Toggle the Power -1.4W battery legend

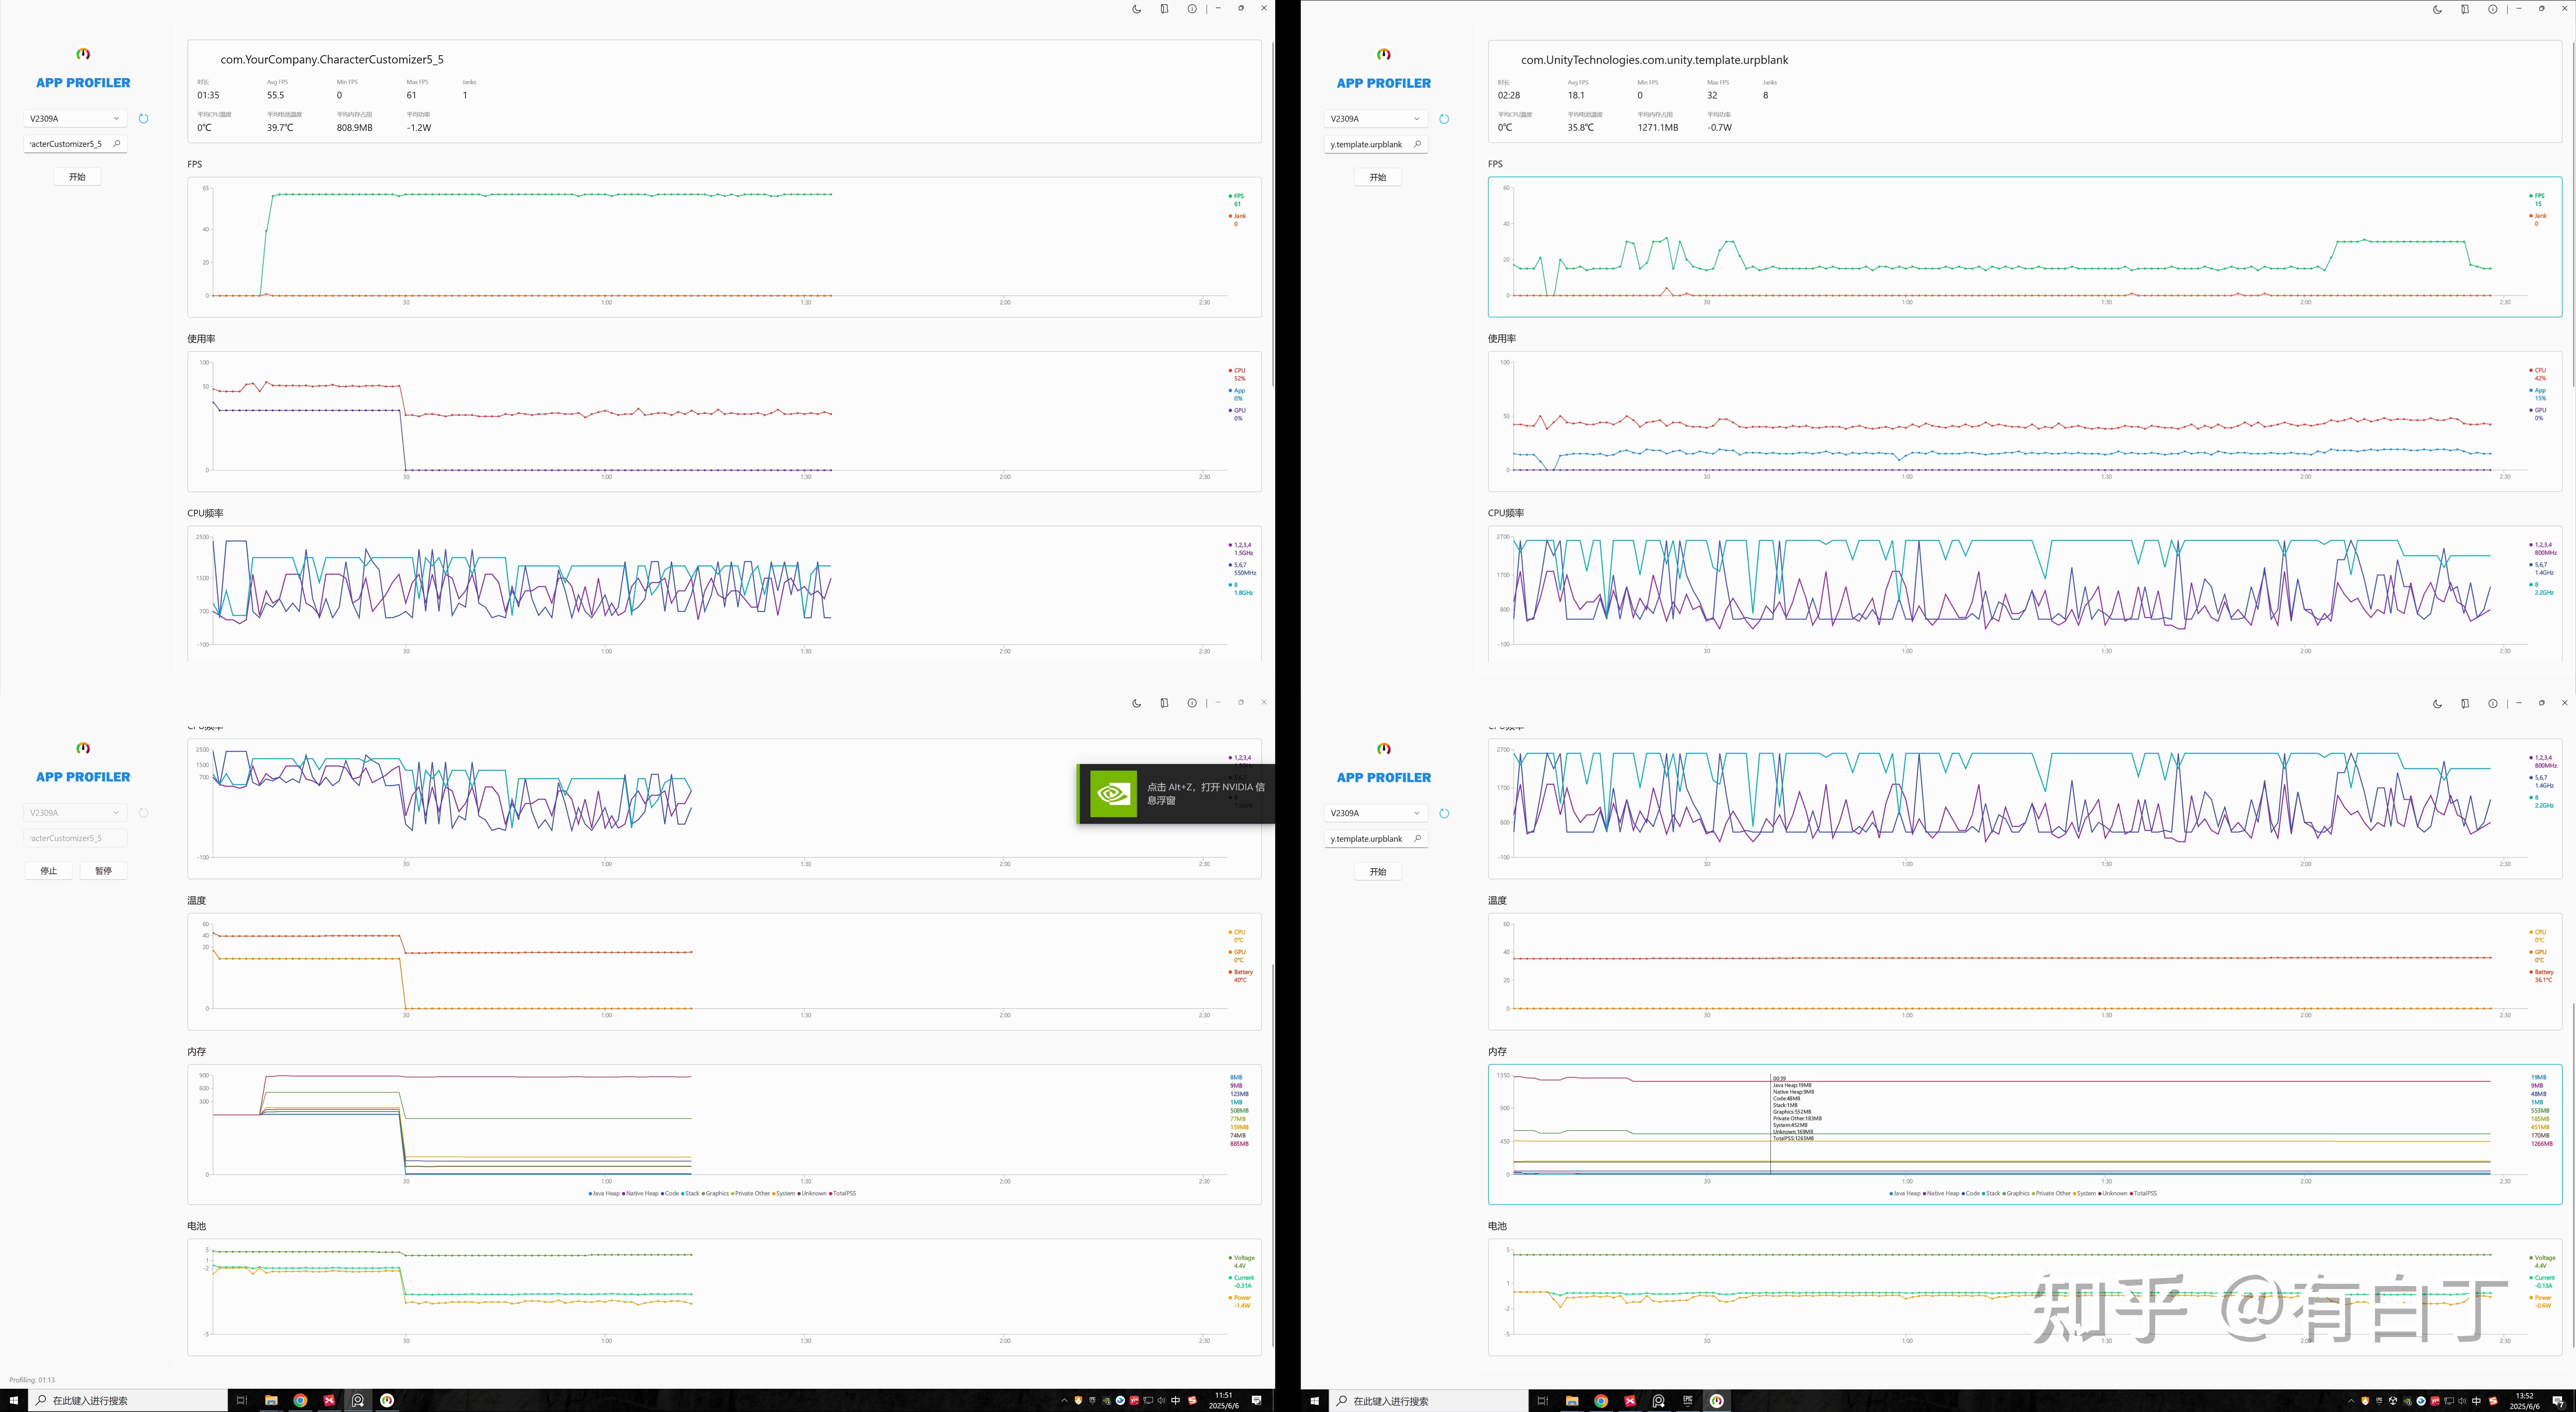coord(1241,1298)
